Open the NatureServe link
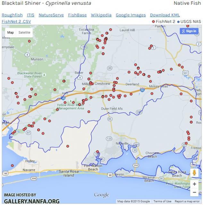203x205 pixels. click(51, 15)
